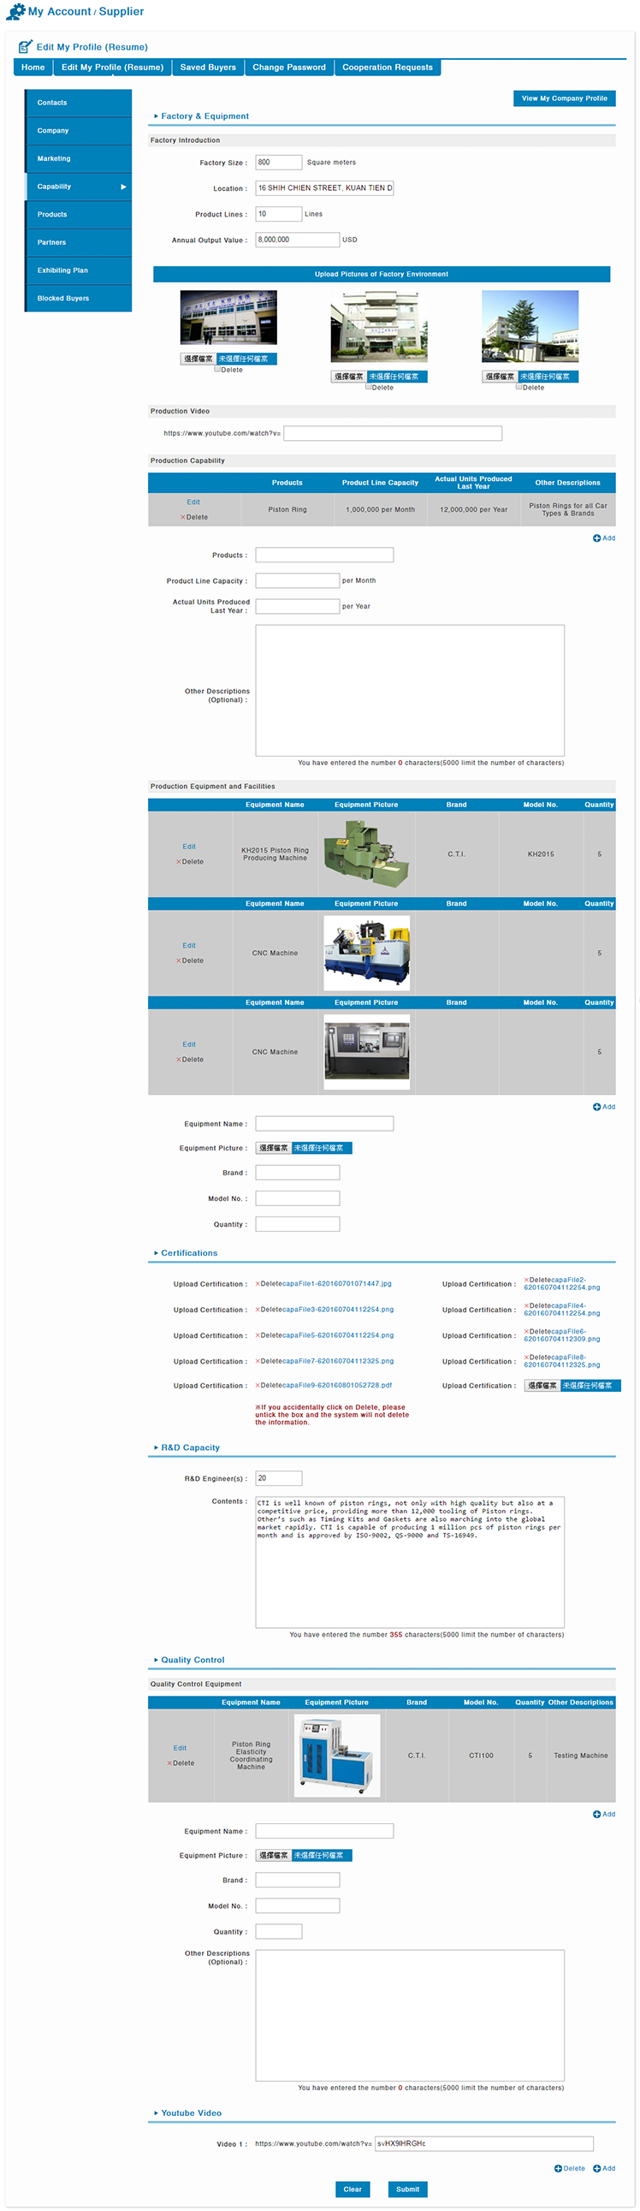Click the Production Video URL field
The height and width of the screenshot is (2211, 640).
(393, 433)
